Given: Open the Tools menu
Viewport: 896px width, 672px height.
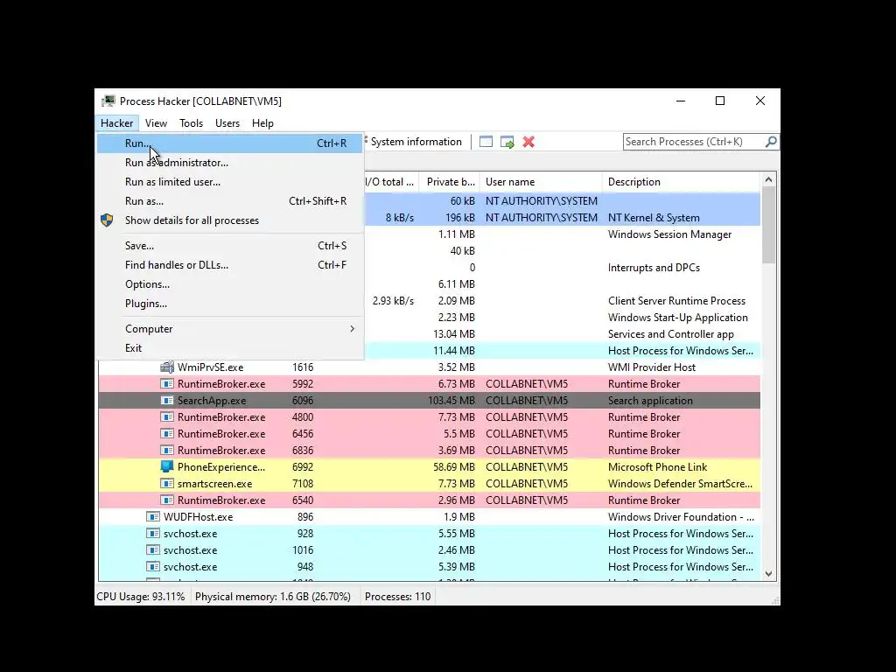Looking at the screenshot, I should click(191, 122).
